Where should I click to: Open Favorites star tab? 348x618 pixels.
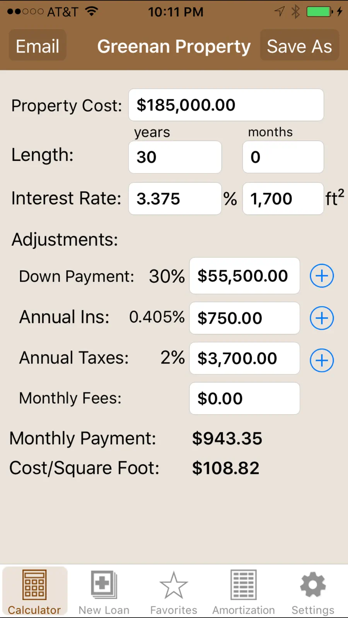(174, 591)
